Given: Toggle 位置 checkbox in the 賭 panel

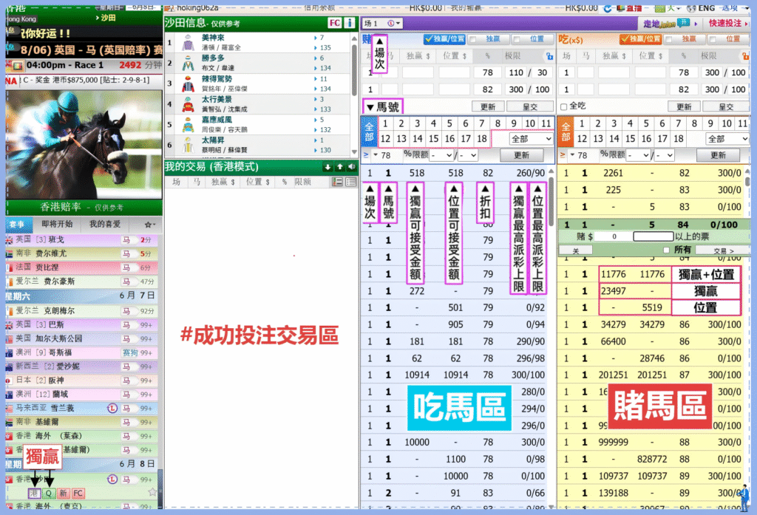Looking at the screenshot, I should [517, 39].
